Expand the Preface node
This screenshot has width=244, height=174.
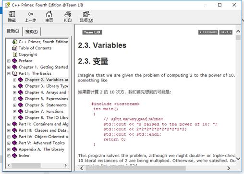(9, 61)
